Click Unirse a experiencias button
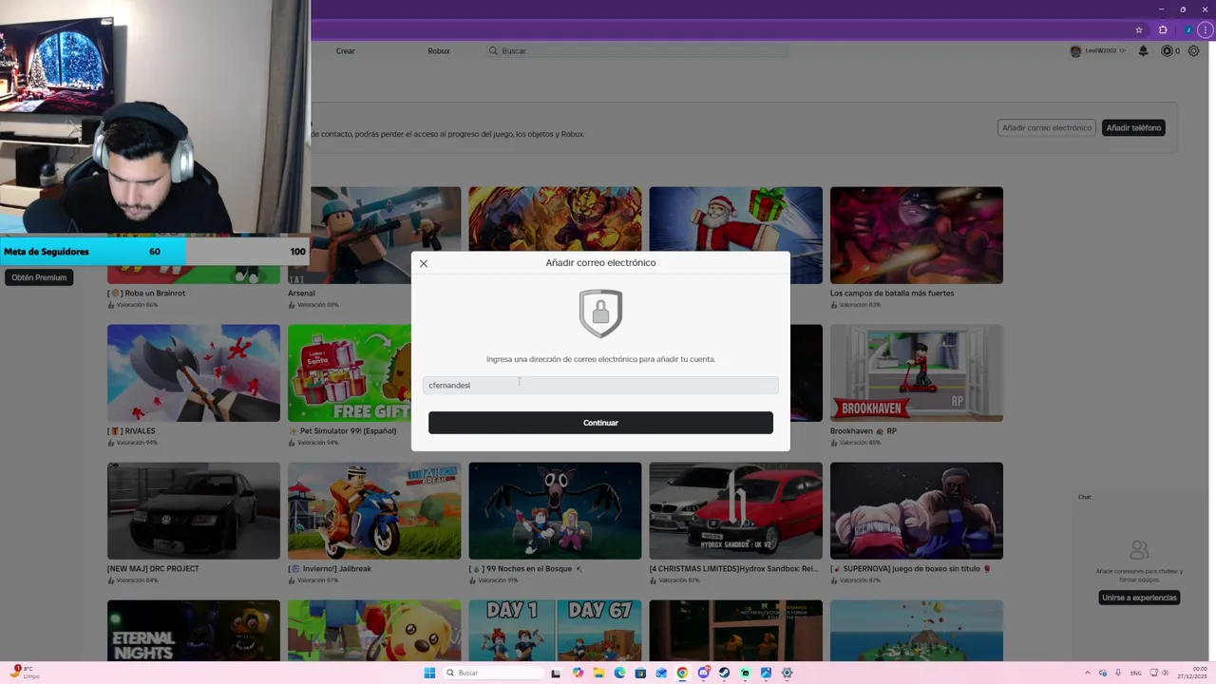 pyautogui.click(x=1139, y=598)
